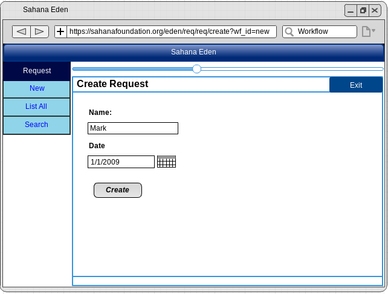
Task: Select the Request sidebar header
Action: click(x=37, y=71)
